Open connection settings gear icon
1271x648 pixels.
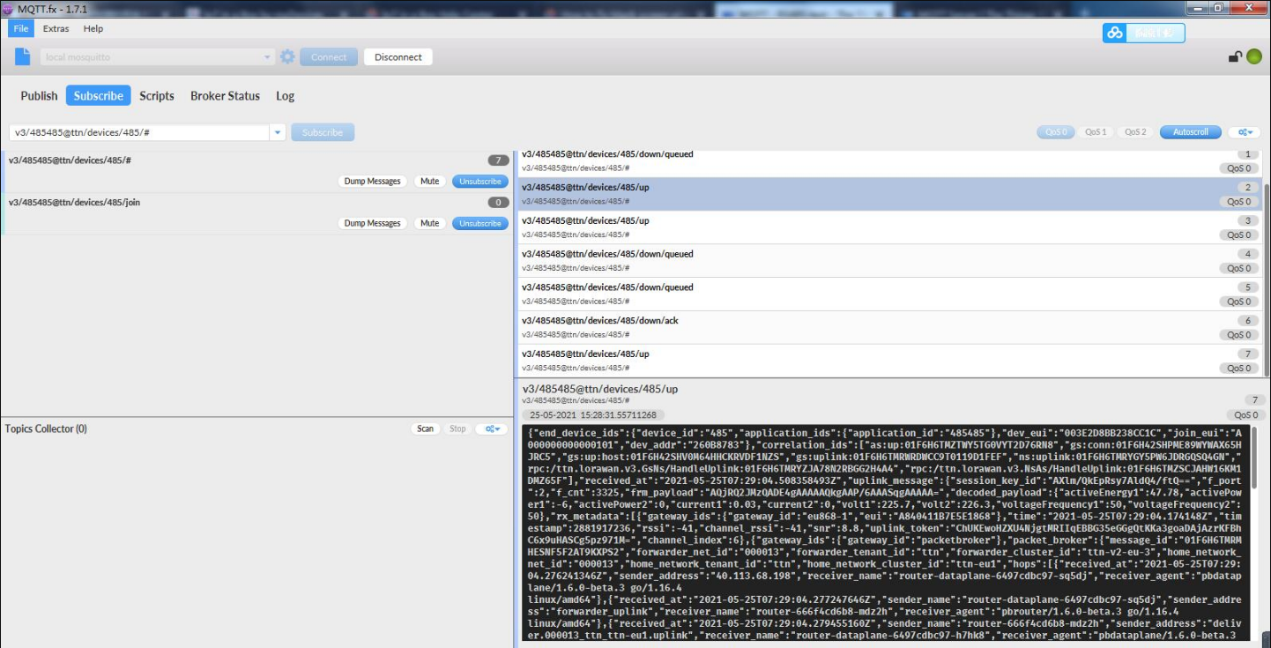click(x=287, y=56)
